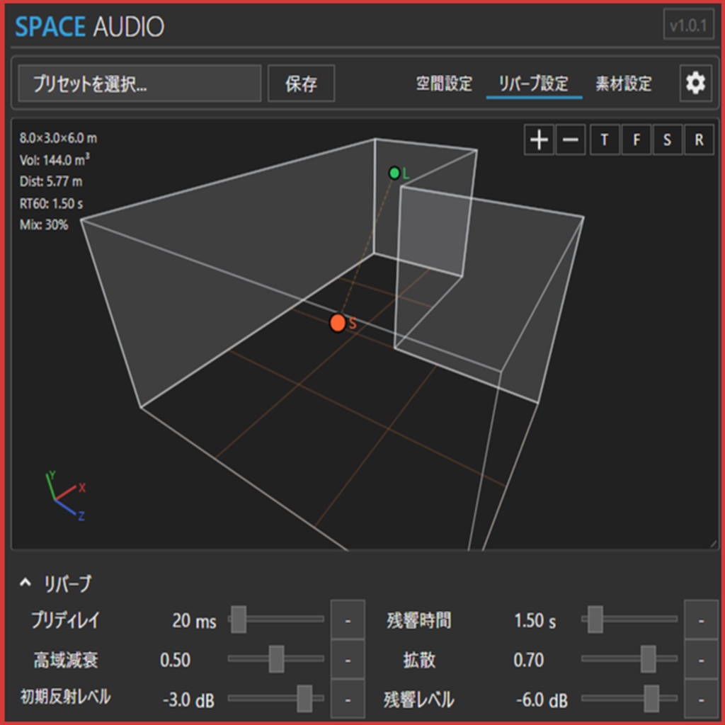Grab the viewport resize handle corner
The height and width of the screenshot is (725, 725).
pyautogui.click(x=714, y=544)
